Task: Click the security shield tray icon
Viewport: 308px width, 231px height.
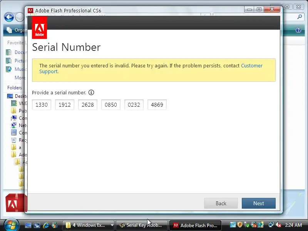Action: click(x=239, y=224)
